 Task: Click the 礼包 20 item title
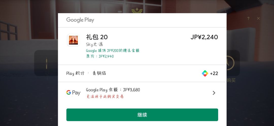pos(97,37)
